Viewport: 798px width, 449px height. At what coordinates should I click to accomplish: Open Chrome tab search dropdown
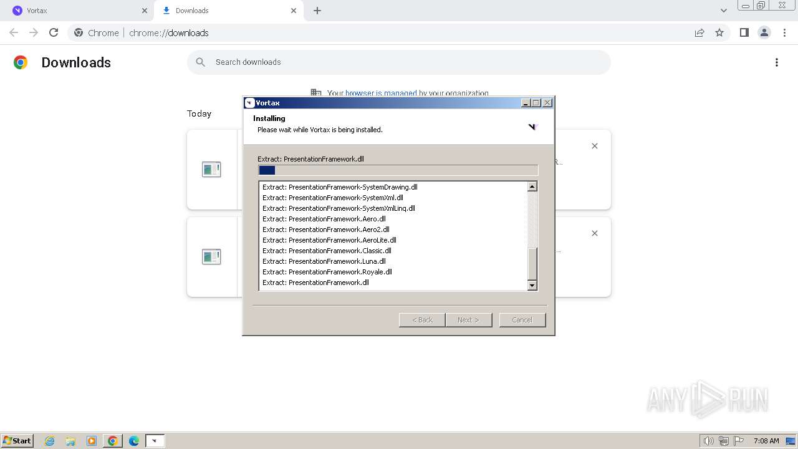pyautogui.click(x=724, y=11)
